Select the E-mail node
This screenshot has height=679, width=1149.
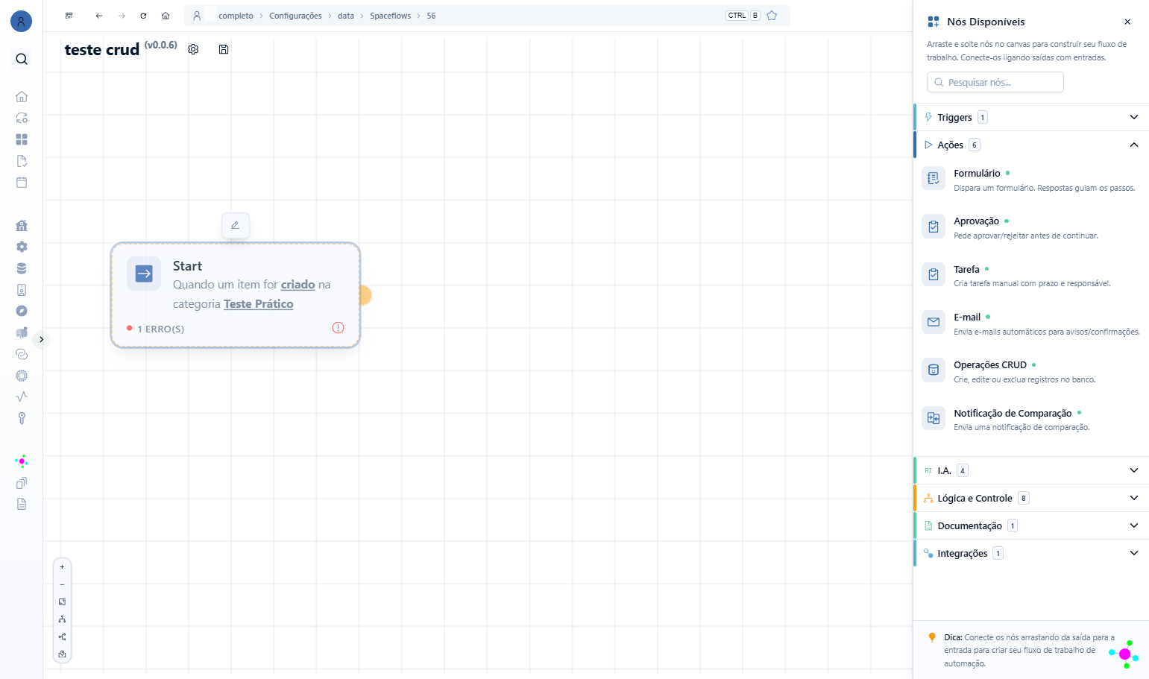(x=1031, y=323)
